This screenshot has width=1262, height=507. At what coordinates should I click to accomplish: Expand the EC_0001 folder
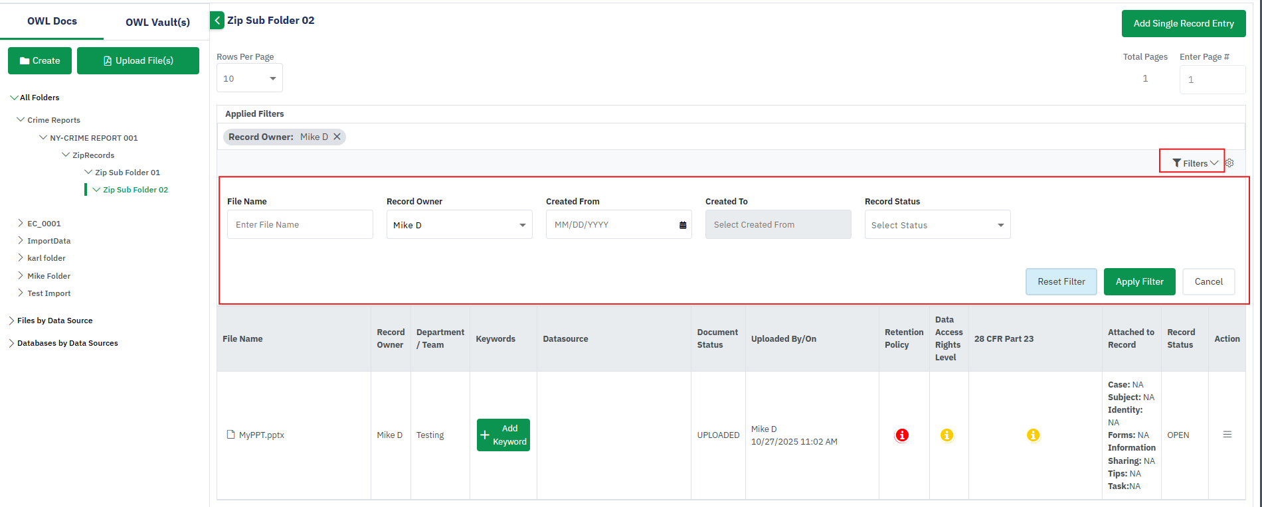21,224
